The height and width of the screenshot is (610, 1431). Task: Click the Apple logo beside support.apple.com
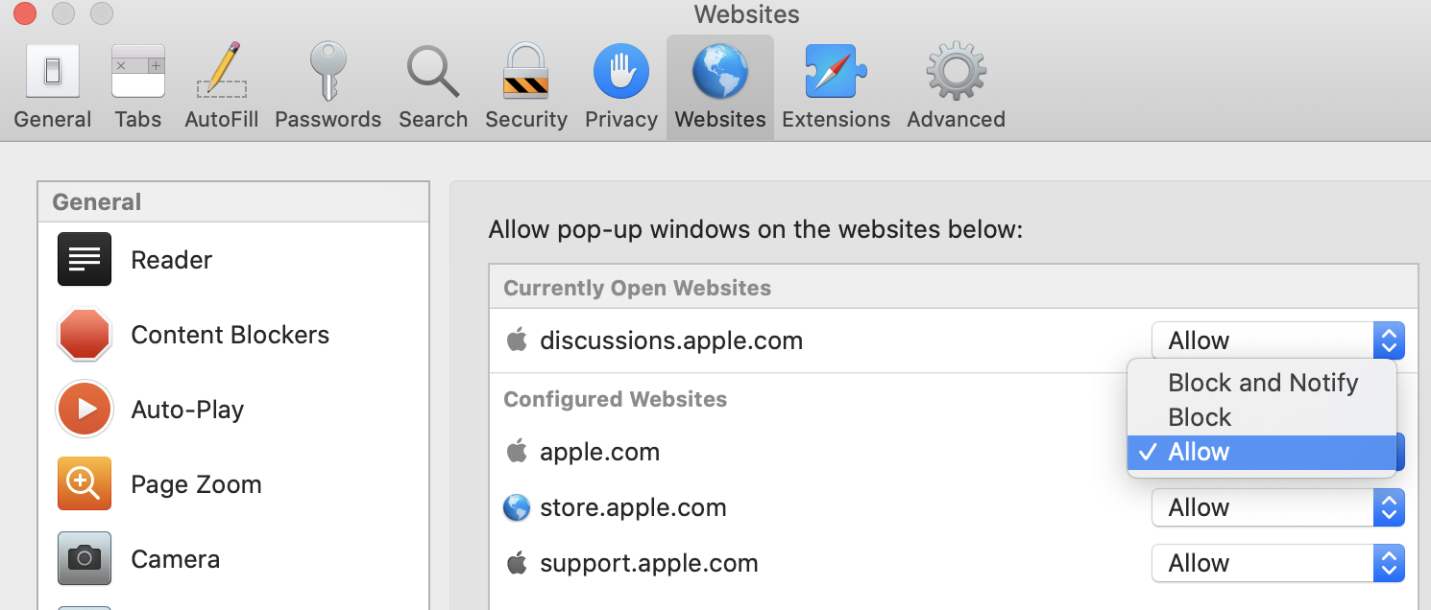point(517,562)
